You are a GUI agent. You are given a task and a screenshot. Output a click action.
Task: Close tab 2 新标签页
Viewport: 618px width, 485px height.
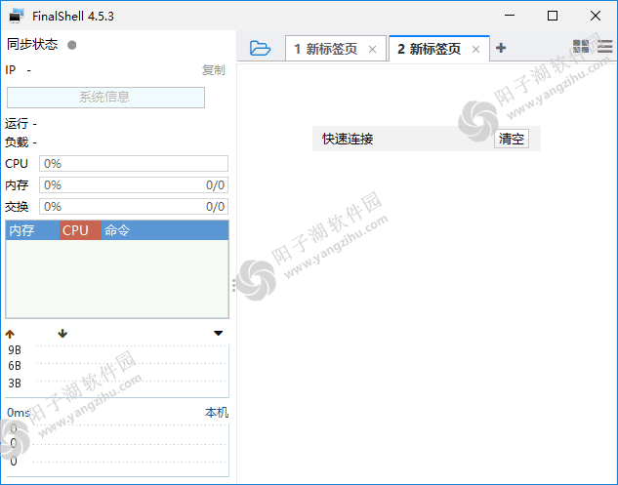point(475,49)
